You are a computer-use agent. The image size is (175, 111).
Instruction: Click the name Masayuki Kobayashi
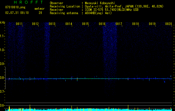tap(100, 3)
